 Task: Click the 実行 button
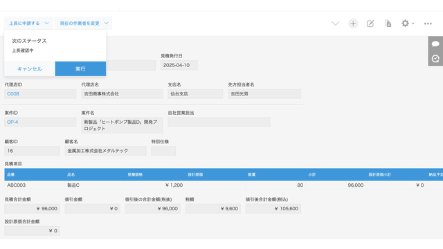click(x=80, y=68)
